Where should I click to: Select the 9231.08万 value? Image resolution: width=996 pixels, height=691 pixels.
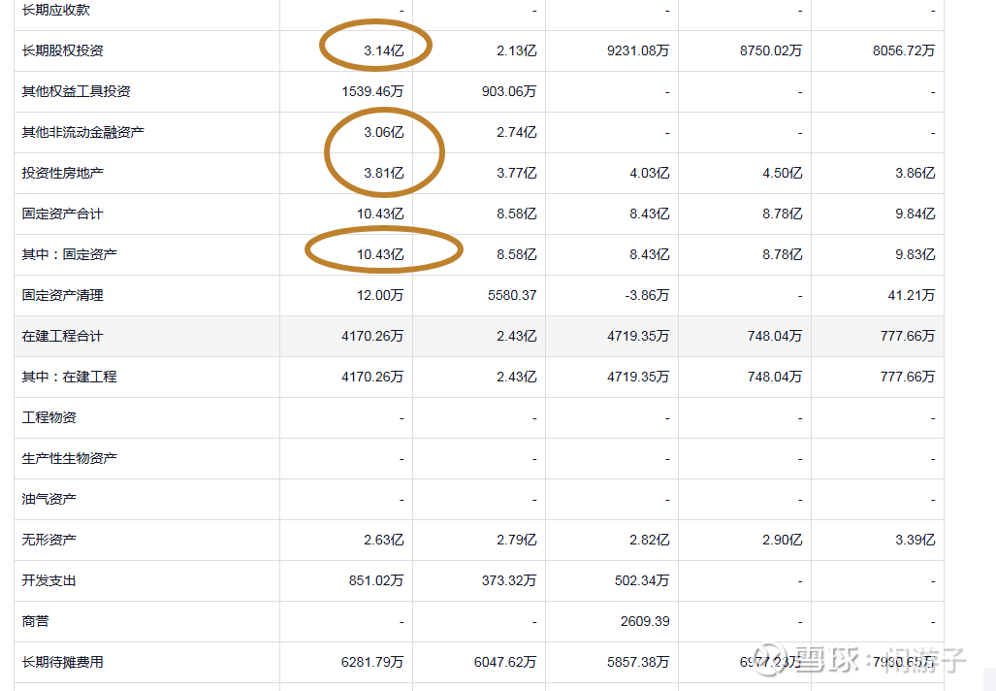638,51
